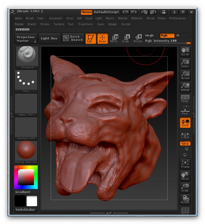Open the MatCap Red Wax material picker
Screen dimensions: 205x224
coord(26,152)
